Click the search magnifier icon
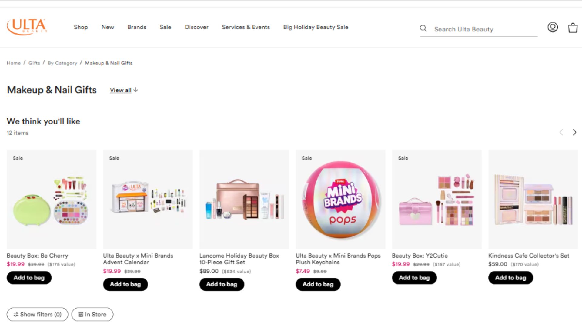582x327 pixels. (423, 28)
